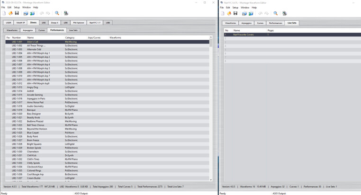Switch to Arpeggios tab in left window
Screen dimensions: 361x195
pos(28,30)
